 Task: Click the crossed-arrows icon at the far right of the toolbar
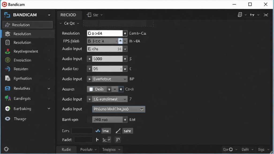(266, 15)
